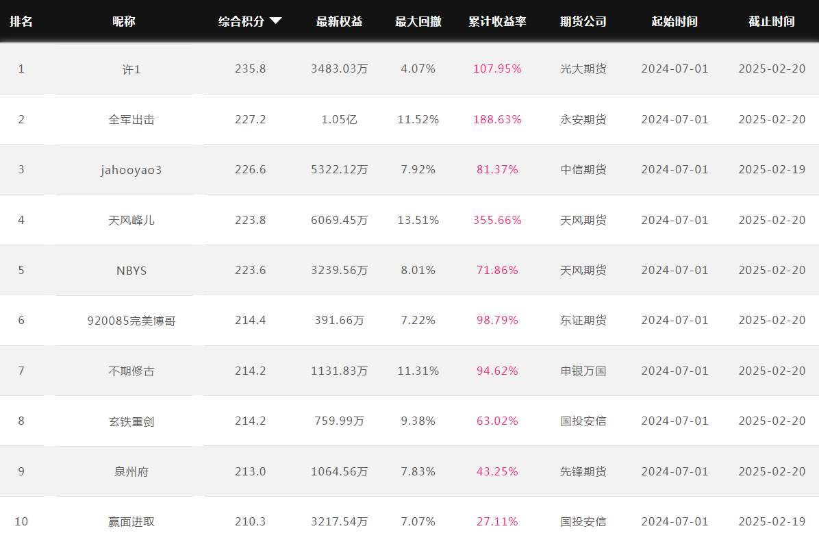Open trader NBYS nickname
The height and width of the screenshot is (546, 819).
coord(131,271)
